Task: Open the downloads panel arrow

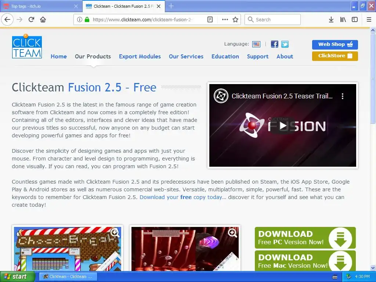Action: pyautogui.click(x=331, y=19)
